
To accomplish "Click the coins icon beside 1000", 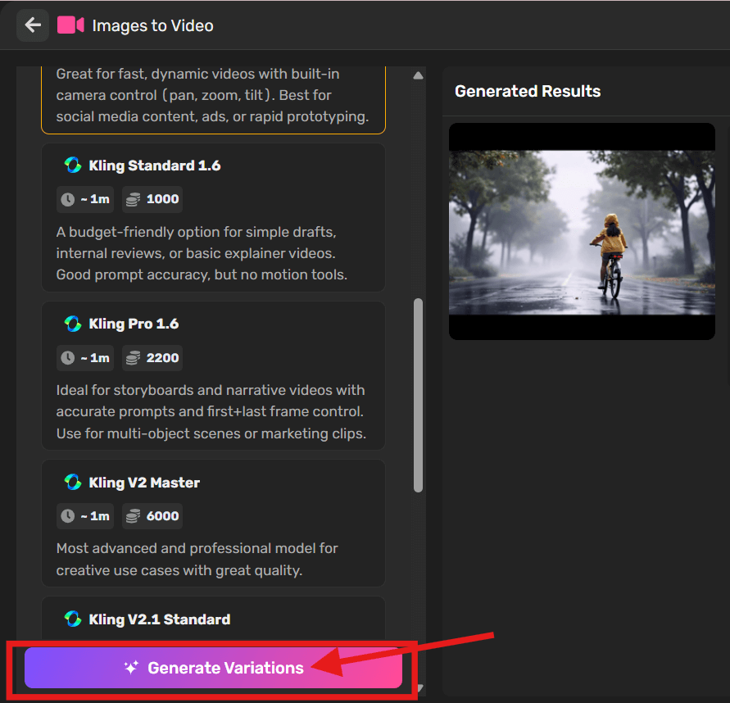I will 134,199.
